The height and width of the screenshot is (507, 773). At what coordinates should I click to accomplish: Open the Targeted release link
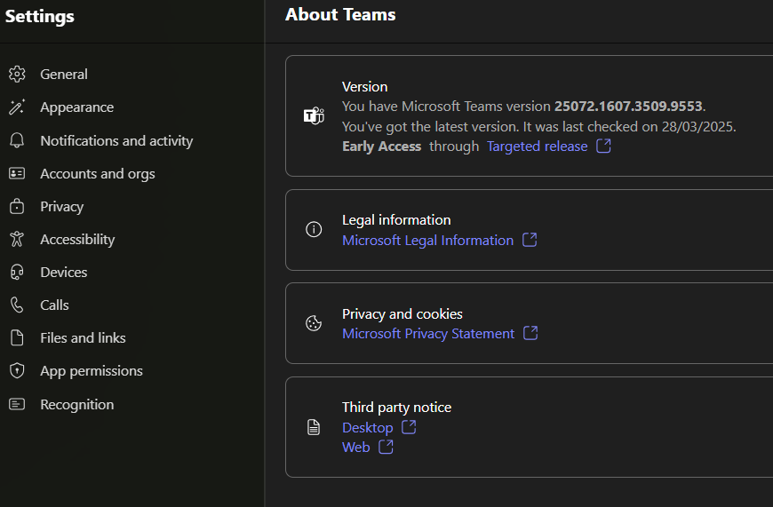(x=537, y=147)
